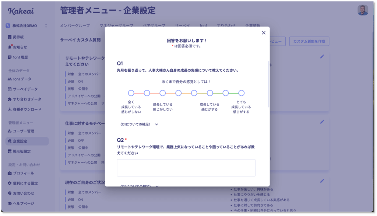Click the user avatar photo
Screen dimensions: 377x216
point(363,10)
